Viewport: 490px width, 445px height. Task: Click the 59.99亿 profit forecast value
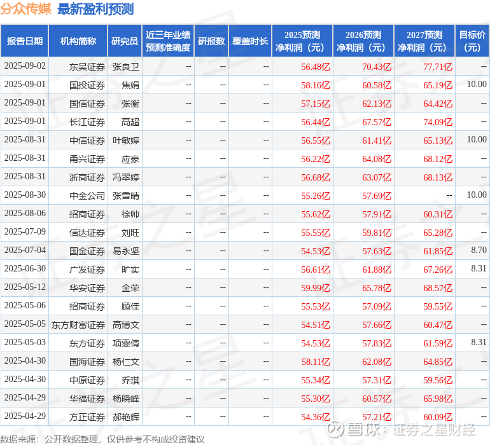click(x=316, y=288)
